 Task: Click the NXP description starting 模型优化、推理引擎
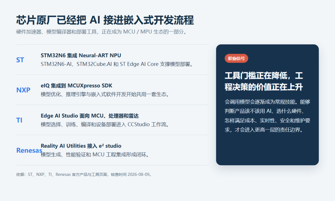click(105, 94)
